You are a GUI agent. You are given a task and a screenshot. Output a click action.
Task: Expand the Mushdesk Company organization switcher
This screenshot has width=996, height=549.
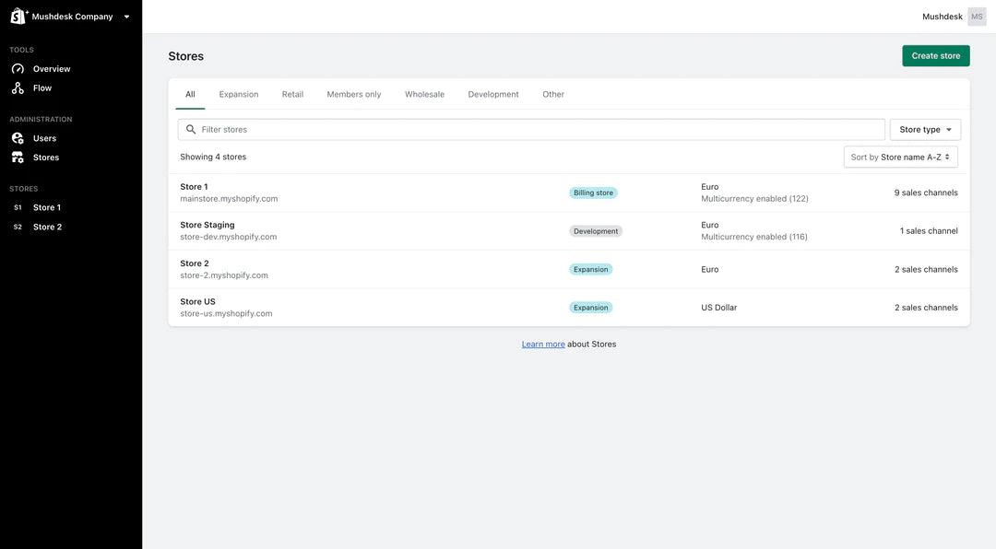pyautogui.click(x=126, y=17)
